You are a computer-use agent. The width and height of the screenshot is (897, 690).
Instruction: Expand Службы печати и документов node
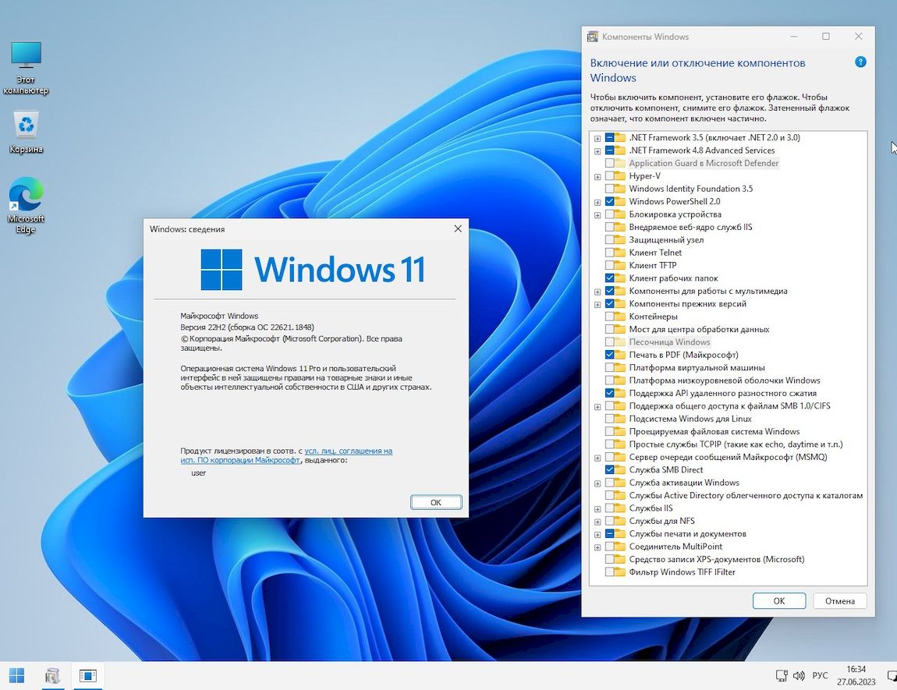pyautogui.click(x=597, y=535)
